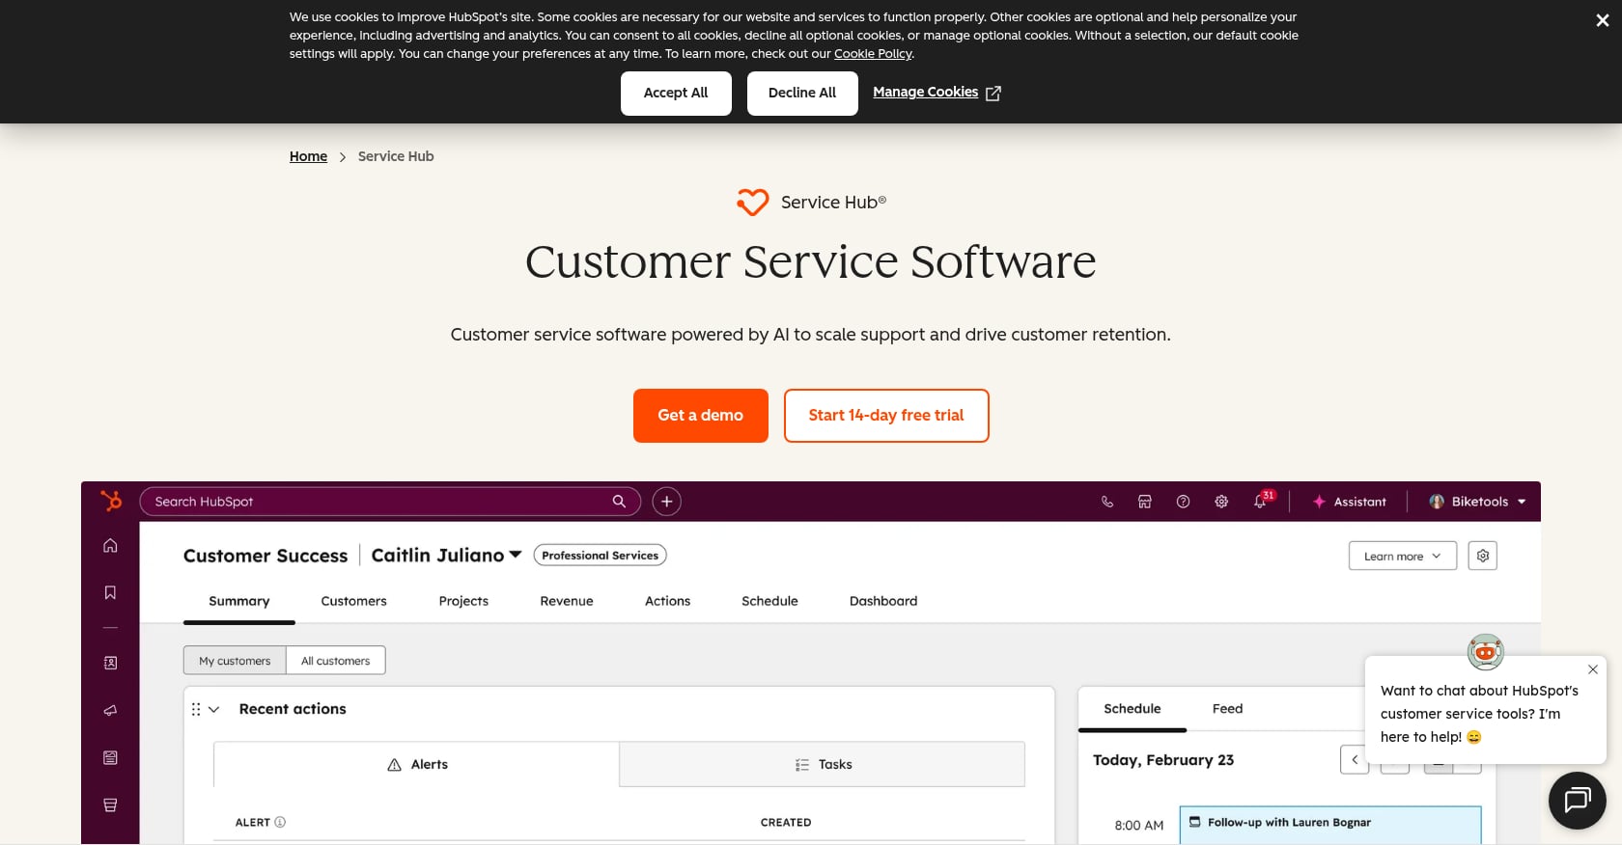1622x845 pixels.
Task: Open the Schedule panel tab
Action: click(x=1133, y=709)
